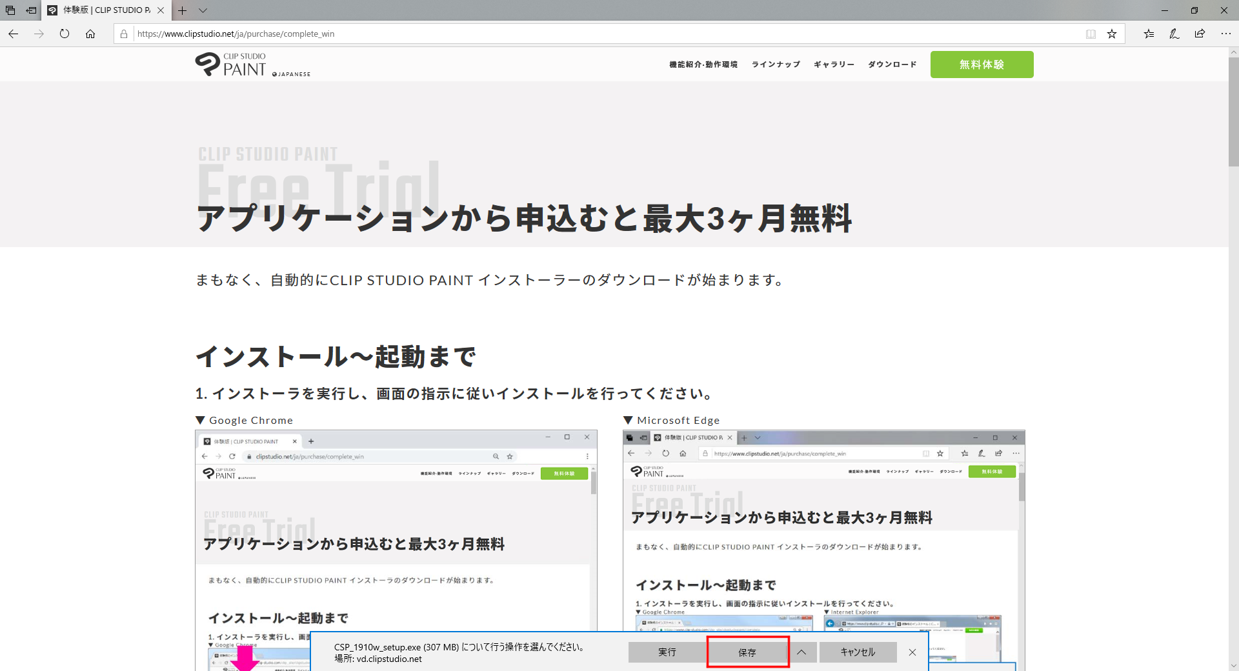Go to the Home page icon

tap(90, 34)
